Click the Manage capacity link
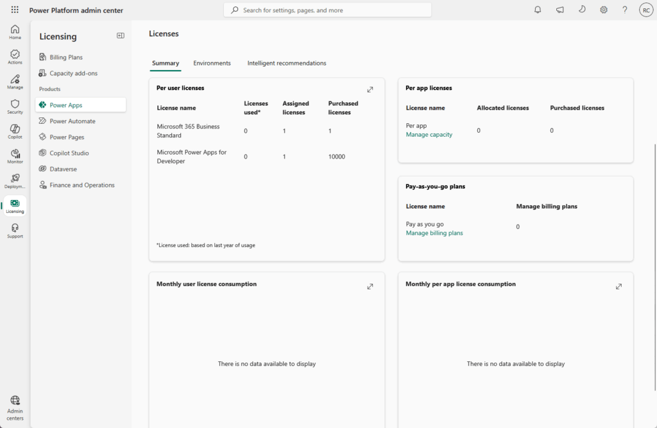This screenshot has width=657, height=428. coord(429,135)
